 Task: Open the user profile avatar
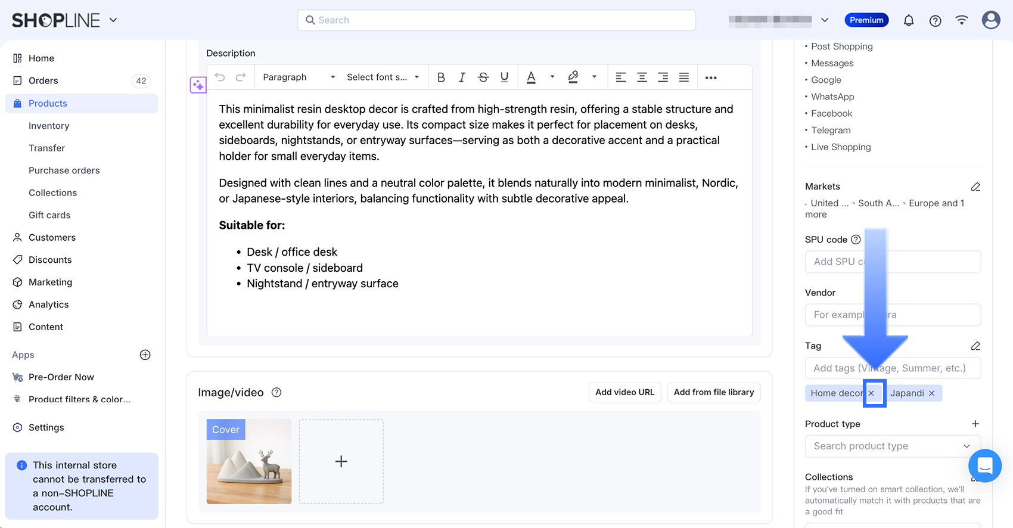click(x=991, y=20)
